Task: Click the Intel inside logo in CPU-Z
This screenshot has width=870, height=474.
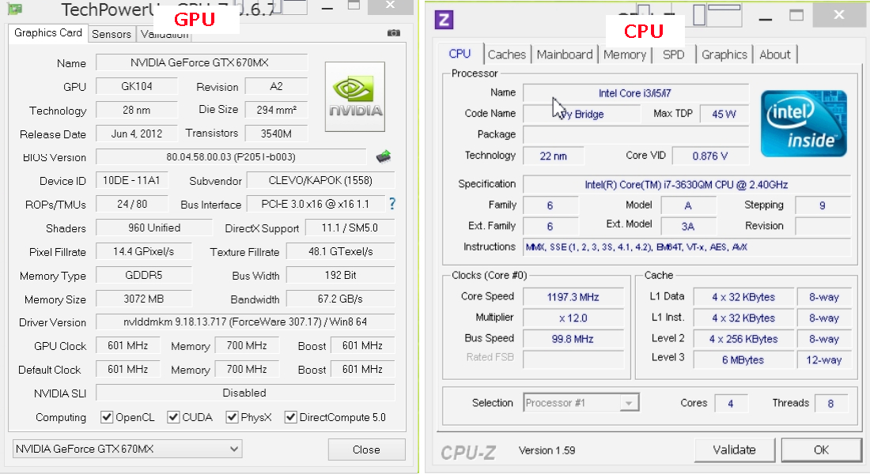Action: 804,123
